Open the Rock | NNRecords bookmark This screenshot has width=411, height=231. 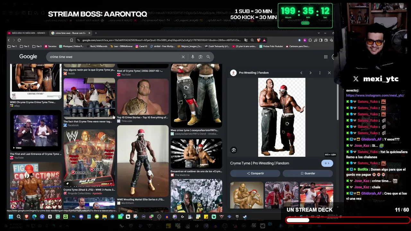point(97,46)
